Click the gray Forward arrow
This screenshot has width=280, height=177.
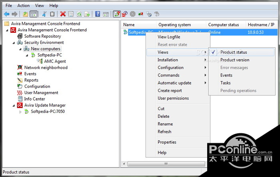pos(14,14)
